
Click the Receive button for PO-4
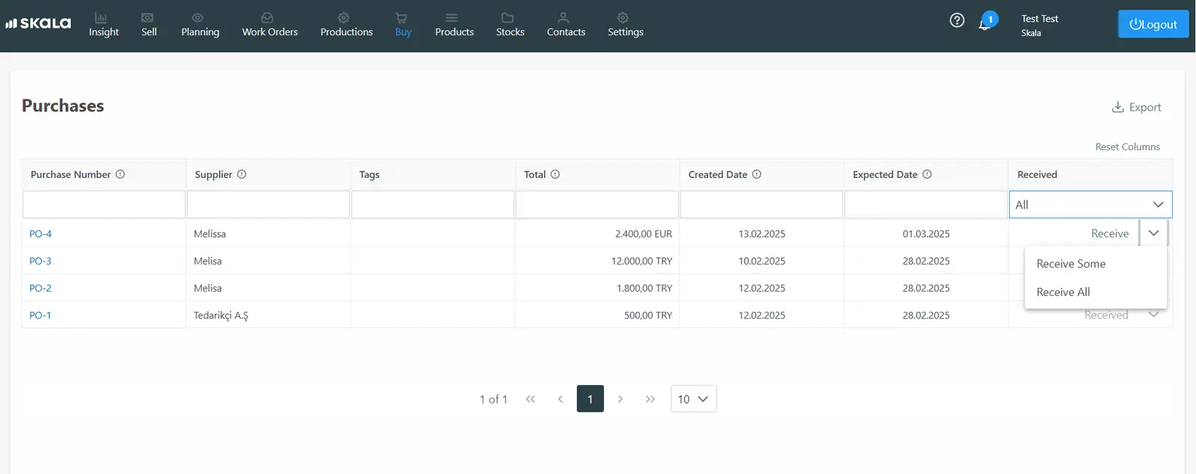[1110, 233]
